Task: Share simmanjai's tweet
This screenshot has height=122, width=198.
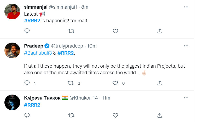Action: 159,31
